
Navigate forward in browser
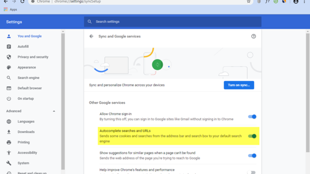pos(14,2)
